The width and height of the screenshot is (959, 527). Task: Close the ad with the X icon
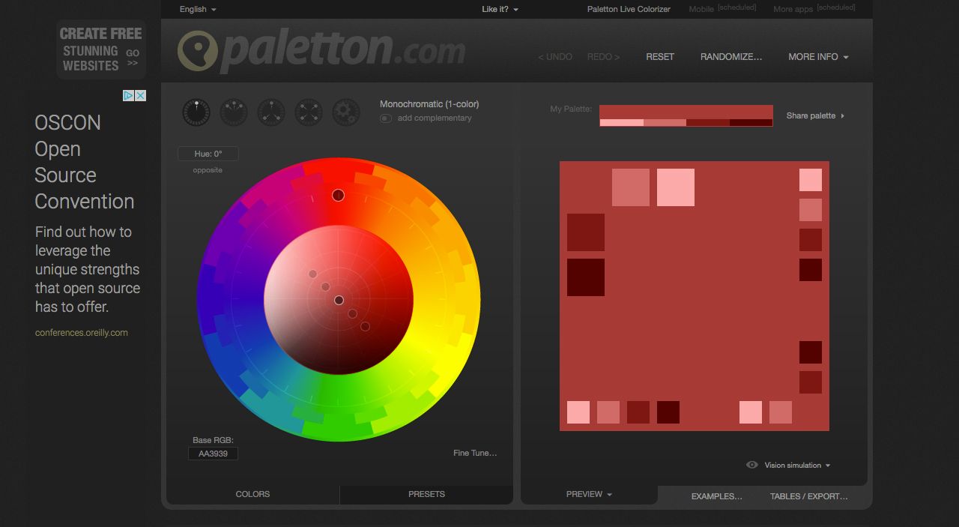pos(140,95)
